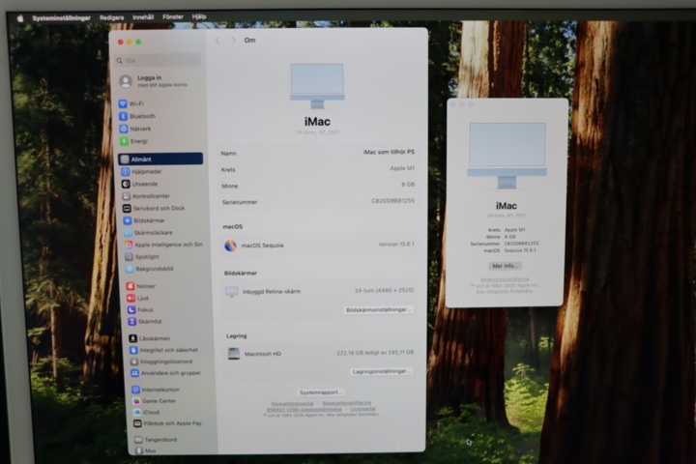Screen dimensions: 696x464
Task: Open Låsskärmen lock screen icon
Action: click(x=132, y=338)
